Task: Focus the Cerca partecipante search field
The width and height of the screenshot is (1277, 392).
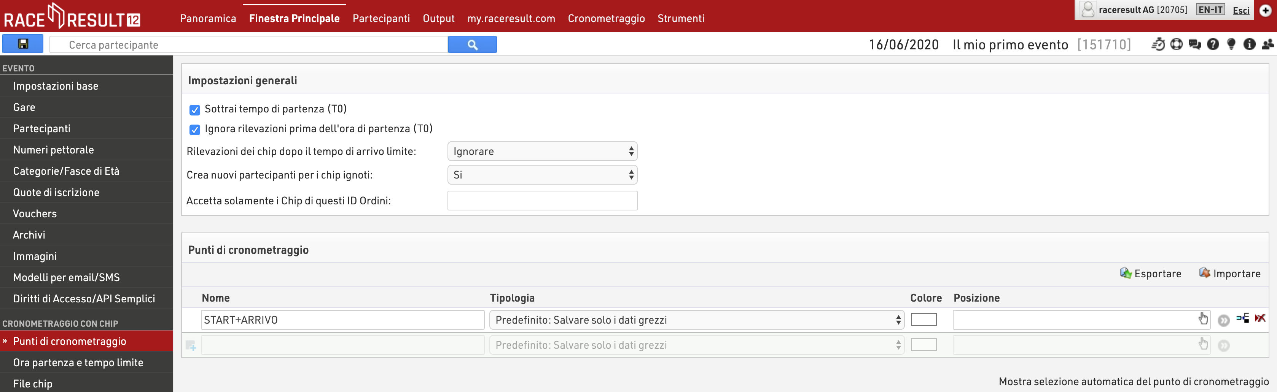Action: pyautogui.click(x=249, y=44)
